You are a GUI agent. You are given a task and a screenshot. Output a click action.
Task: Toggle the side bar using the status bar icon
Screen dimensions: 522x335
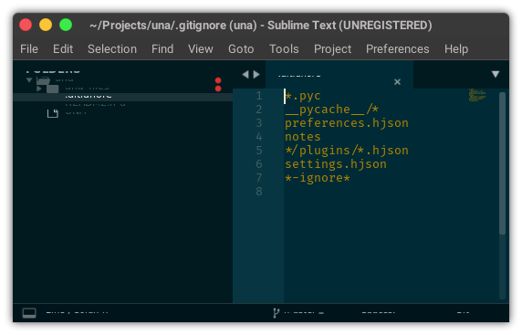click(x=29, y=313)
